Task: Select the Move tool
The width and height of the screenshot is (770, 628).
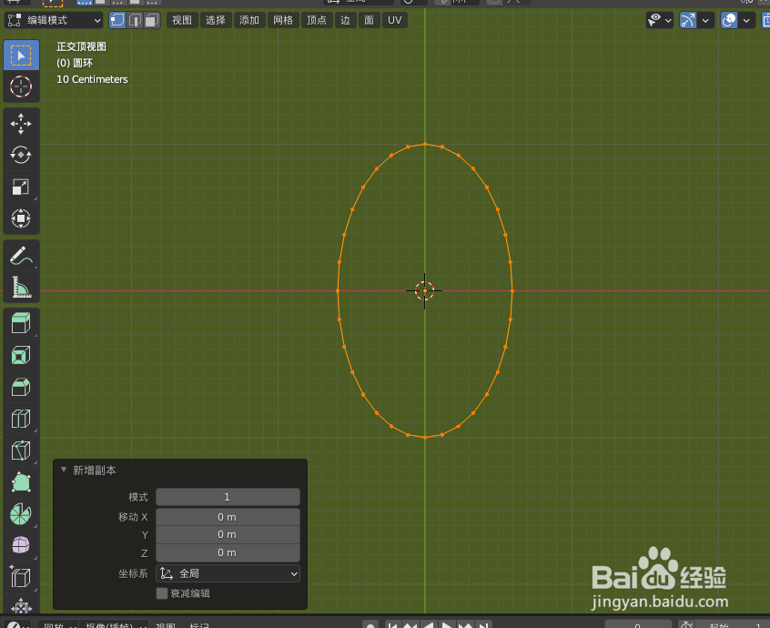Action: point(21,125)
